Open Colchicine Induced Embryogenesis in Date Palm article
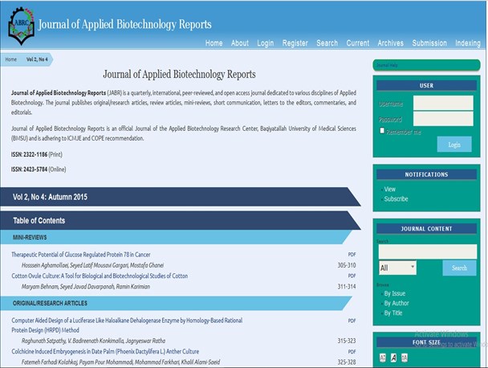 [105, 351]
